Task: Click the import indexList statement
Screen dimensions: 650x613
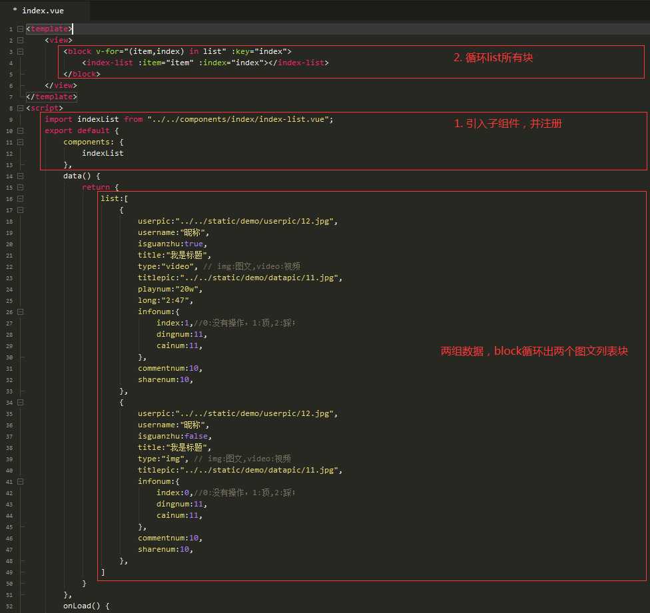Action: click(x=188, y=119)
